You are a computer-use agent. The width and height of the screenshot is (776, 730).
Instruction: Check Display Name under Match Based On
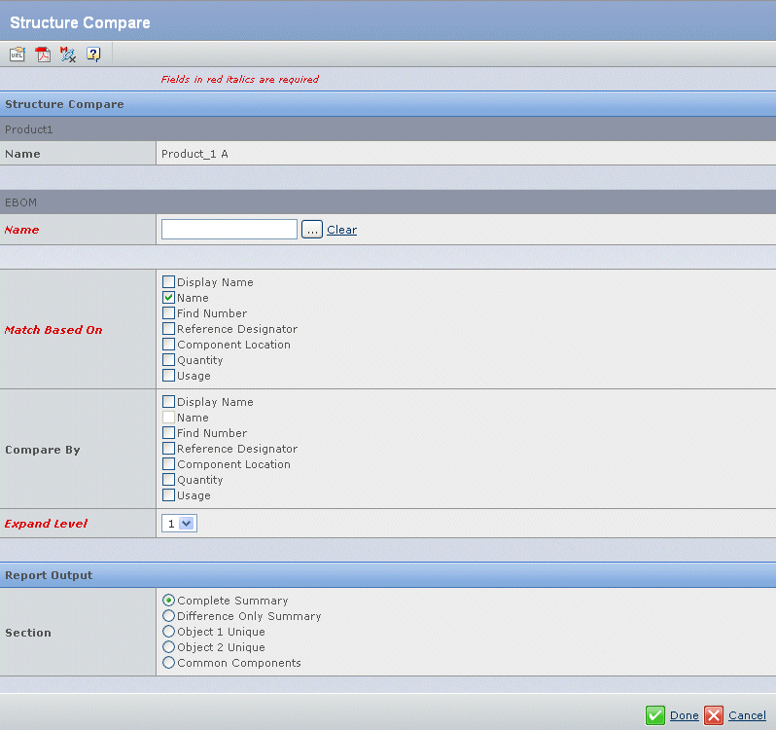pyautogui.click(x=169, y=282)
